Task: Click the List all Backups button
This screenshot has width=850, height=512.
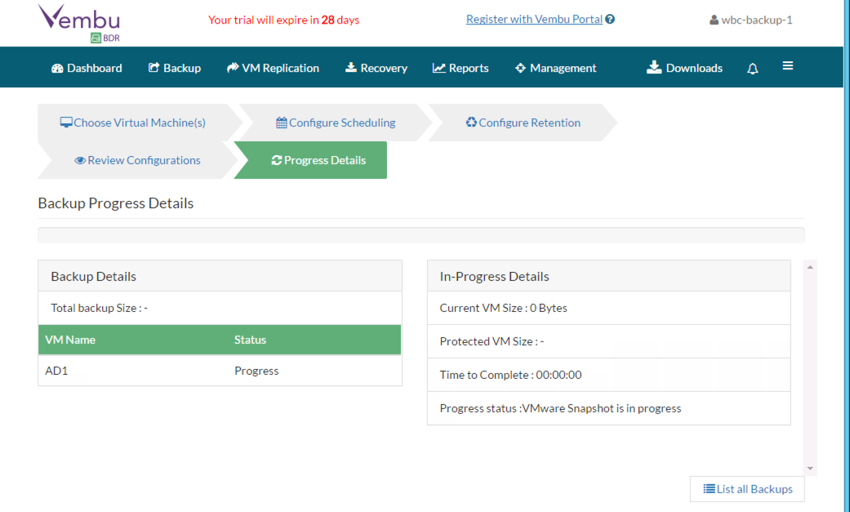Action: point(747,489)
